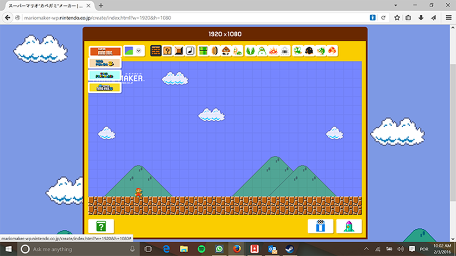Screen dimensions: 456x256
Task: Open WhatsApp from the taskbar
Action: click(219, 249)
